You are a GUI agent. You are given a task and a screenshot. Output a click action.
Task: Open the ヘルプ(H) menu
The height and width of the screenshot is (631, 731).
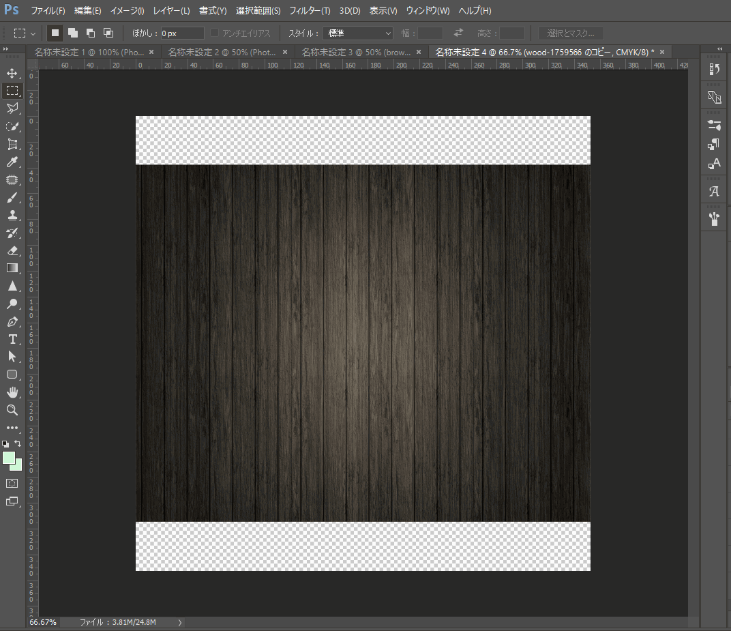pos(475,11)
